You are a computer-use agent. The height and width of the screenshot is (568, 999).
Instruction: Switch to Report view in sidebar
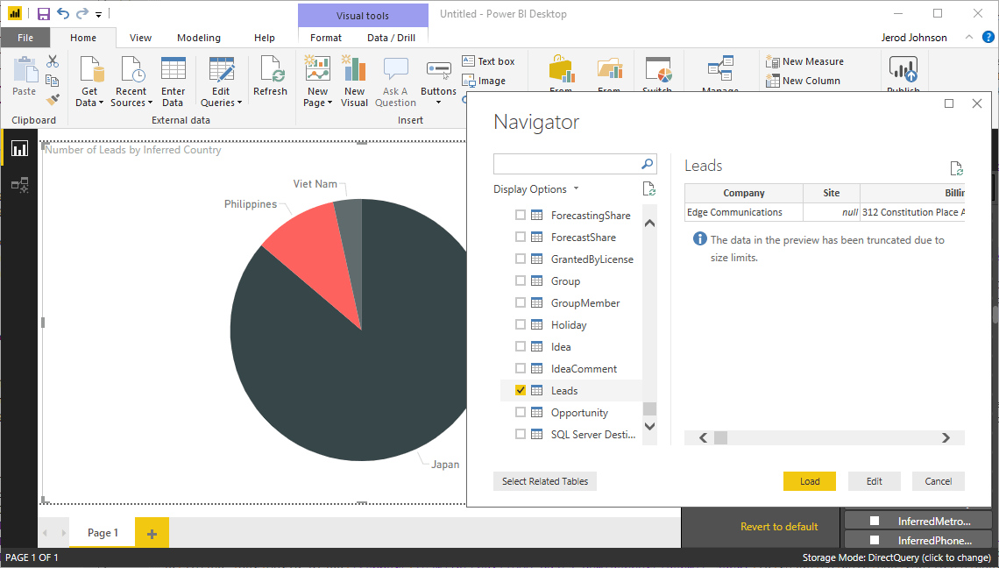20,148
